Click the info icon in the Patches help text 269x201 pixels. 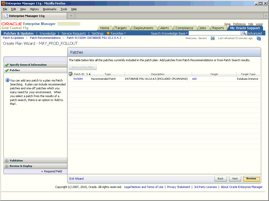(x=7, y=80)
